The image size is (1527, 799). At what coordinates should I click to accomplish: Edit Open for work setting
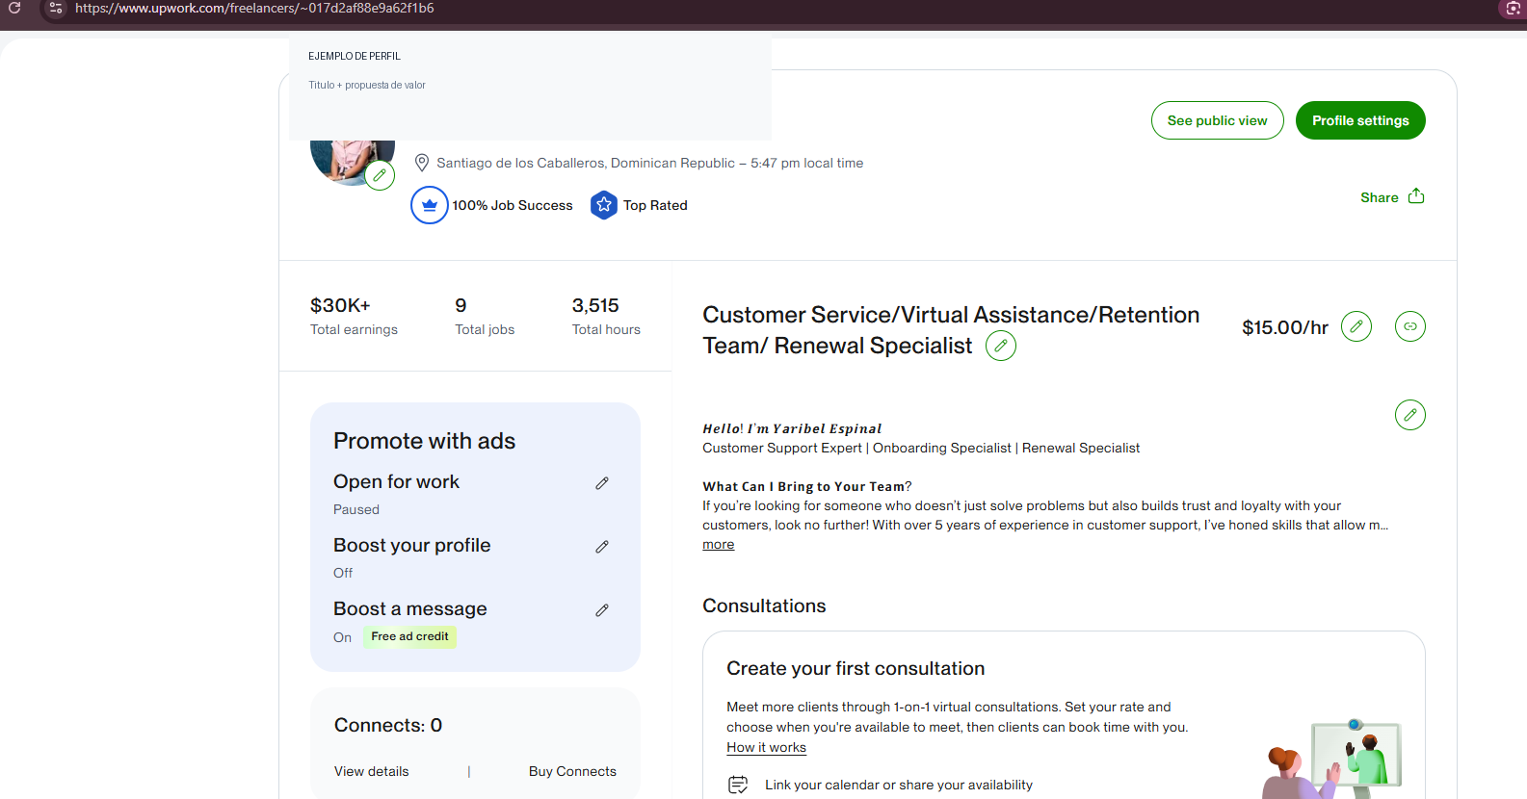602,483
